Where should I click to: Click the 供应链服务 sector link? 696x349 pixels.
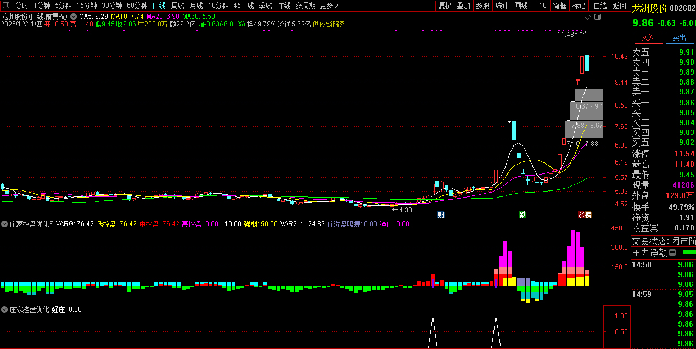pos(329,25)
